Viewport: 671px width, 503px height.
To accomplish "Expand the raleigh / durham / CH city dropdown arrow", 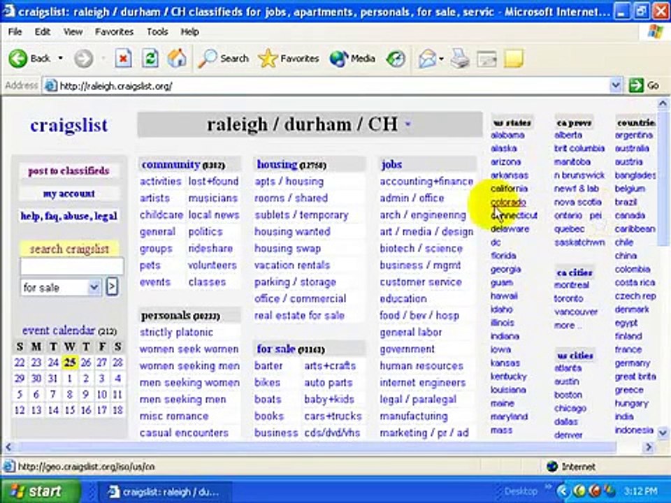I will (x=407, y=124).
